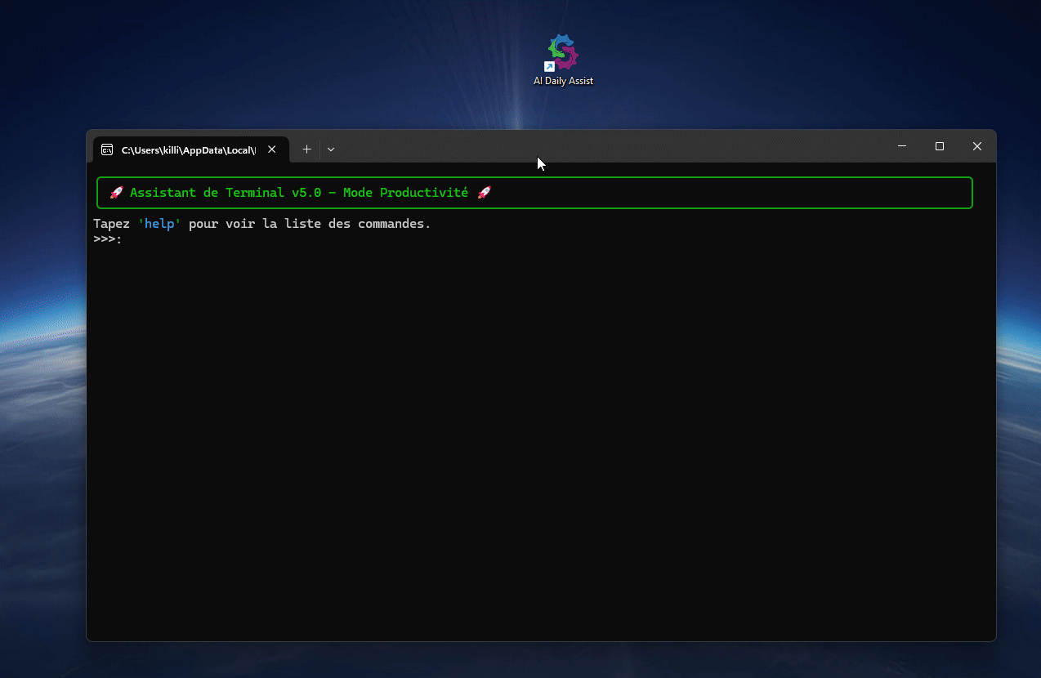Click the 'Assistant de Terminal v5.0' title text
The height and width of the screenshot is (678, 1041).
click(x=225, y=193)
